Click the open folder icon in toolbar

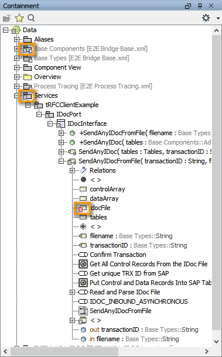click(x=7, y=18)
